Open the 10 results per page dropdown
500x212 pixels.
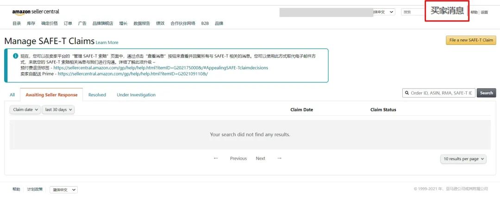pos(463,159)
